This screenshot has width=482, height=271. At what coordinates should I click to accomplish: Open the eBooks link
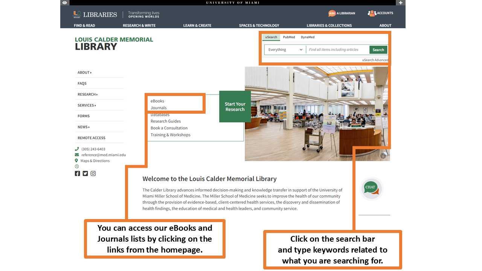[157, 101]
